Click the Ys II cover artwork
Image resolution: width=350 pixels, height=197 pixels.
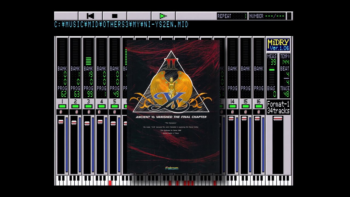[x=173, y=107]
